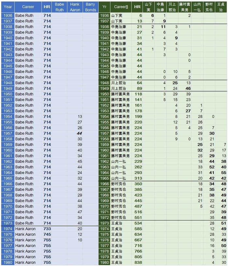Click green HR total 551

click(x=138, y=218)
